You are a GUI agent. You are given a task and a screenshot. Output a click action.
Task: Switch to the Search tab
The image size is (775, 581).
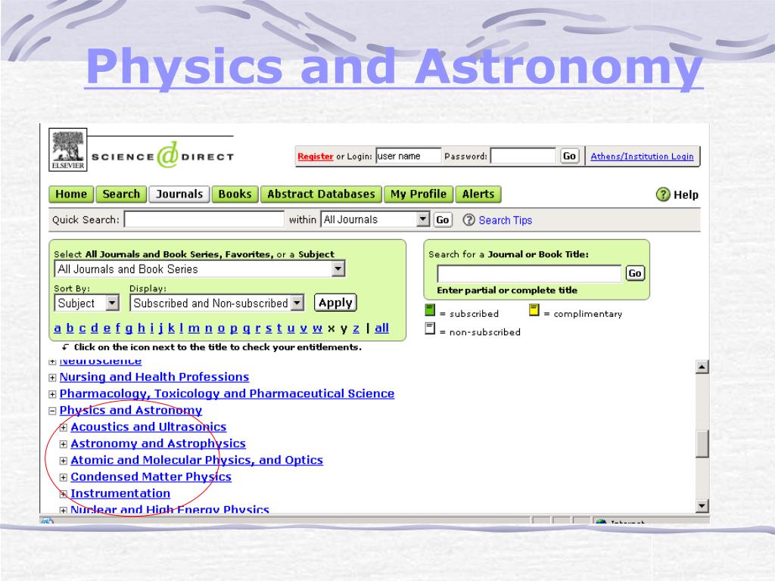pos(121,194)
